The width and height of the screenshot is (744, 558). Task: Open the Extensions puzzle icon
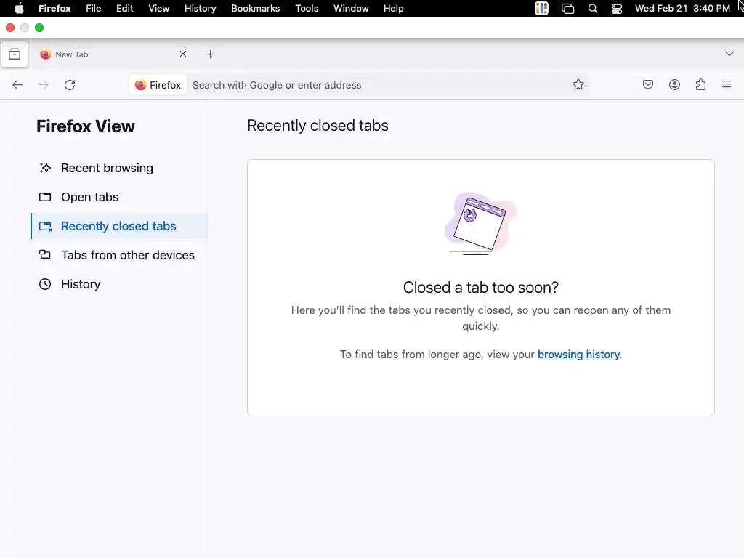700,85
